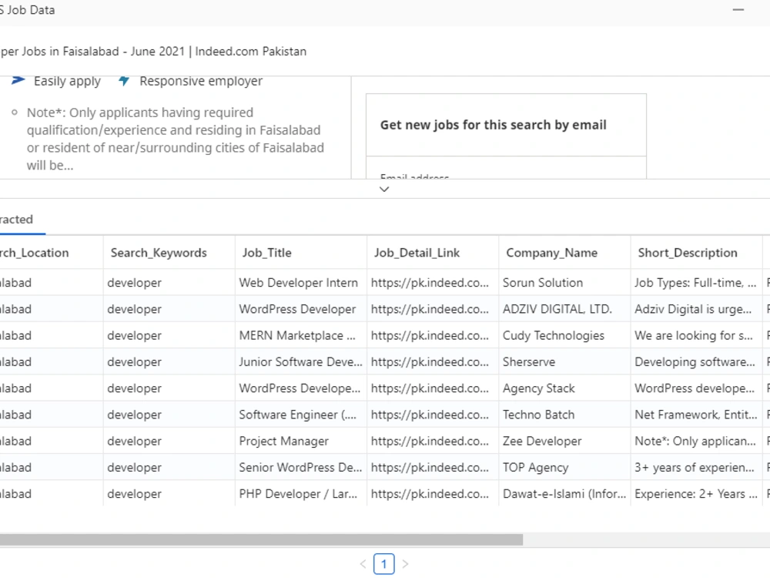
Task: Click the 'Get new jobs for this search by email' heading
Action: pos(493,125)
